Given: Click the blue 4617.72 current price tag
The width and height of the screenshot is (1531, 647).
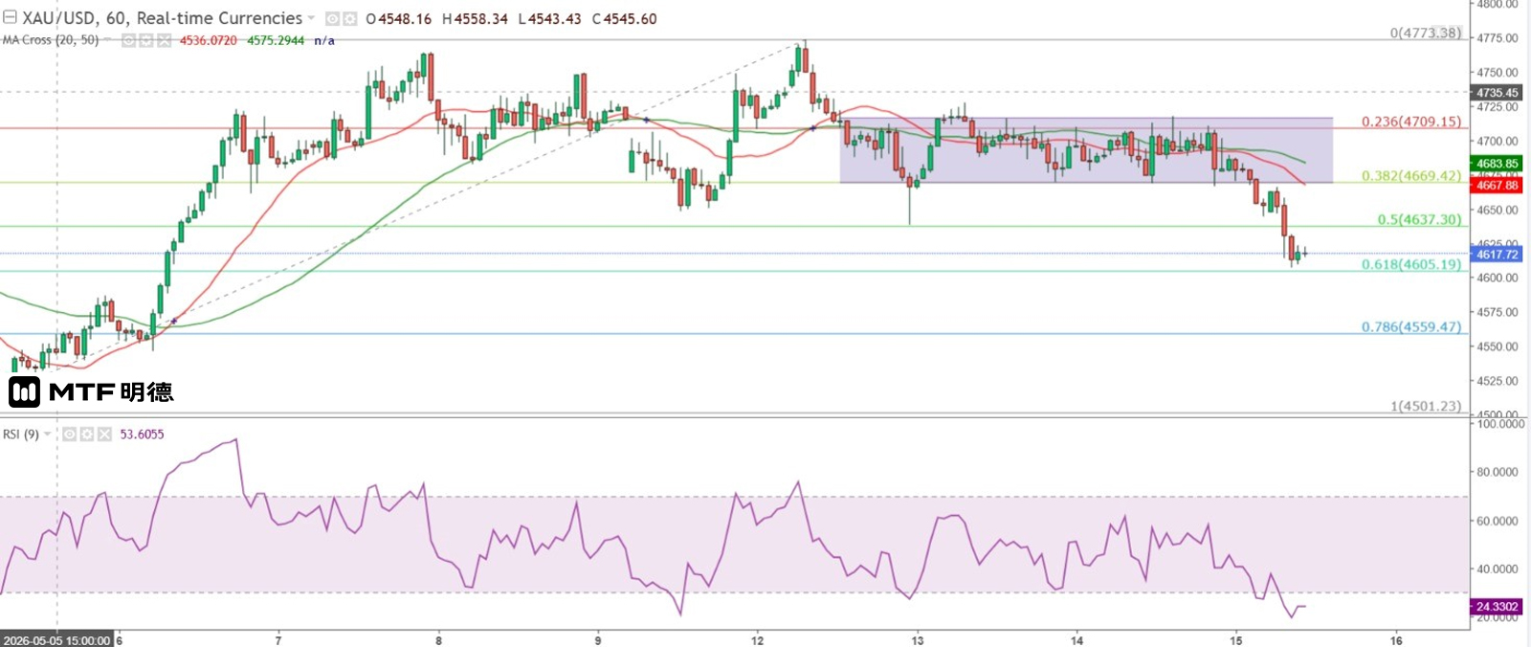Looking at the screenshot, I should click(1497, 254).
